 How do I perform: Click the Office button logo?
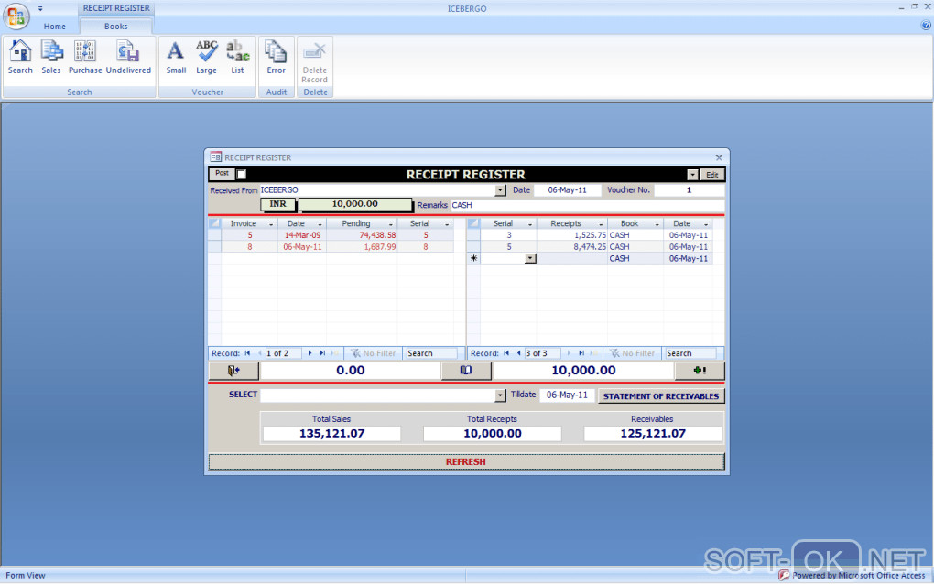[16, 16]
